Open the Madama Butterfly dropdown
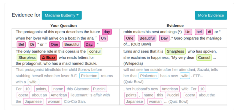234x110 pixels. click(61, 15)
